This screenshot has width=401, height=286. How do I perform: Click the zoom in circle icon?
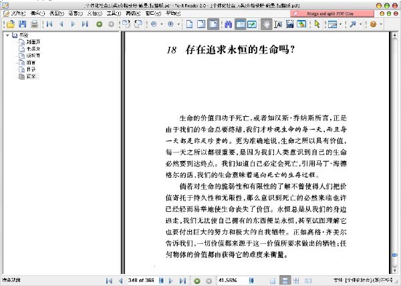(170, 24)
